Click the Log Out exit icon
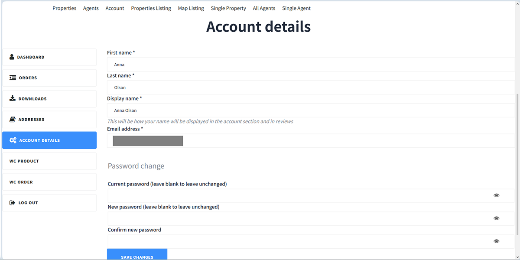Viewport: 520px width, 260px height. pos(13,203)
